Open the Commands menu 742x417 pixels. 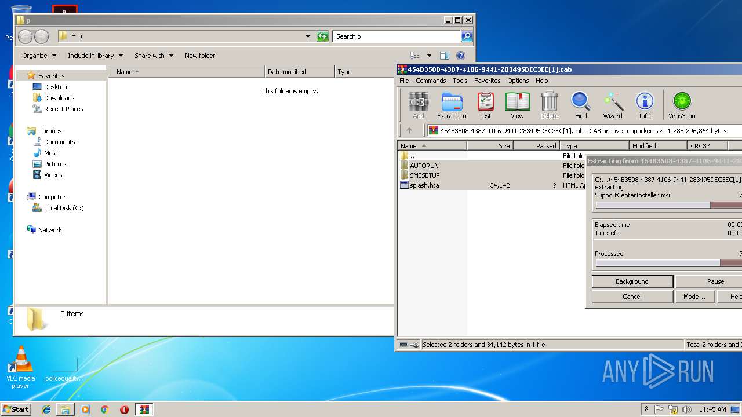[431, 81]
